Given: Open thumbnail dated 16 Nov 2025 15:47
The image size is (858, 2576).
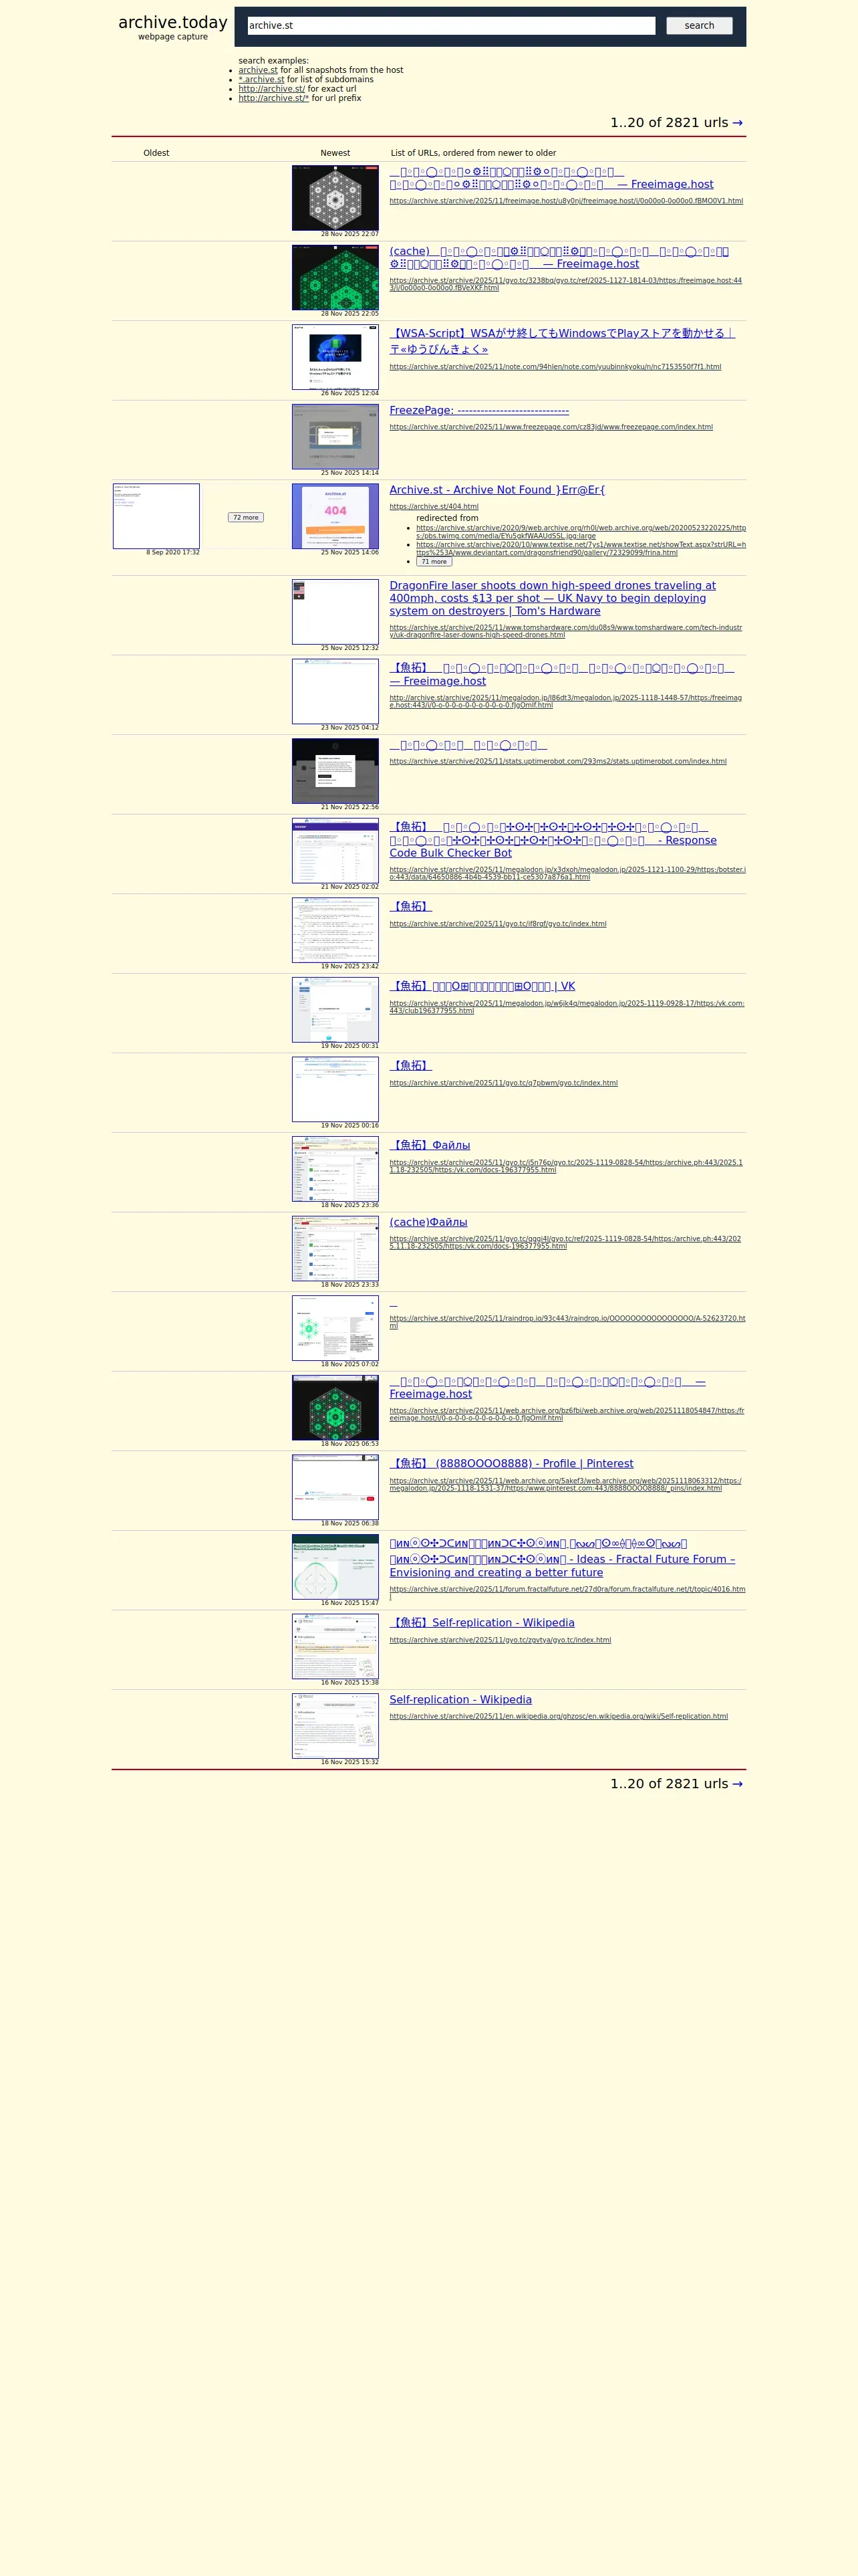Looking at the screenshot, I should (x=335, y=1567).
